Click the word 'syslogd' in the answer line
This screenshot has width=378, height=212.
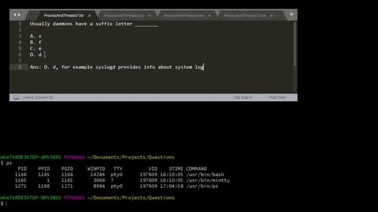tap(105, 67)
